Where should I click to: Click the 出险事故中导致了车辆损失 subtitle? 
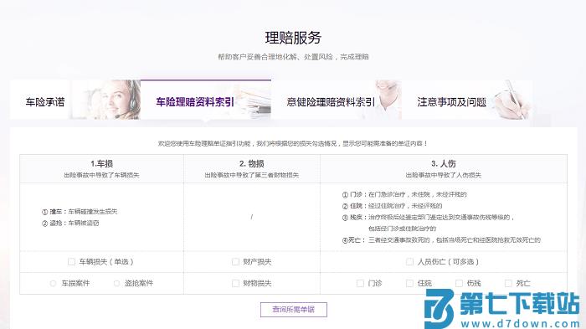[x=101, y=175]
